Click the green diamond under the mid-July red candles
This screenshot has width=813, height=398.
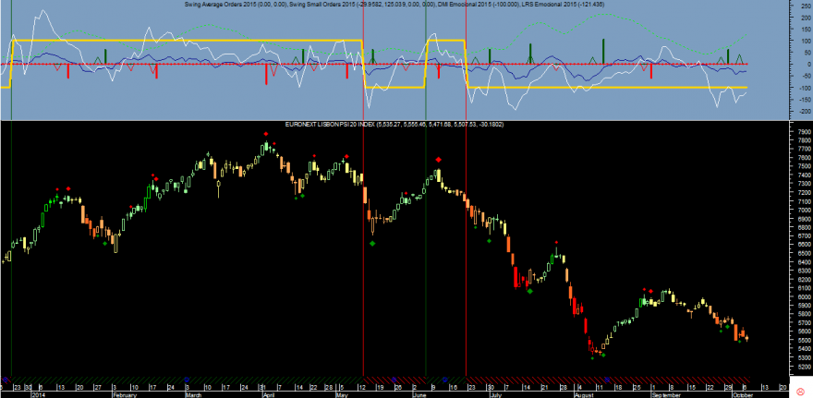point(530,291)
